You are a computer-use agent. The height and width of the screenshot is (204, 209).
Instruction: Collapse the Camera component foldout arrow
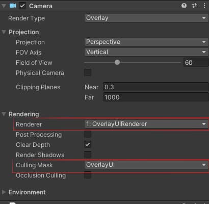(x=4, y=6)
